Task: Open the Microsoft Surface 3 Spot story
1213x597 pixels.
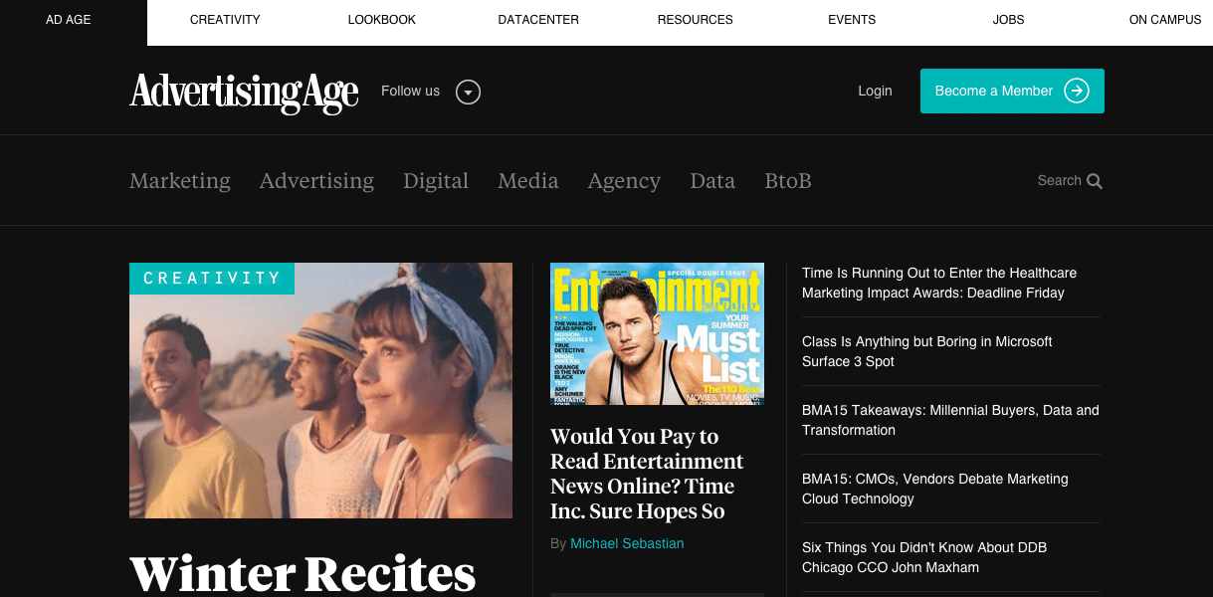Action: (x=927, y=351)
